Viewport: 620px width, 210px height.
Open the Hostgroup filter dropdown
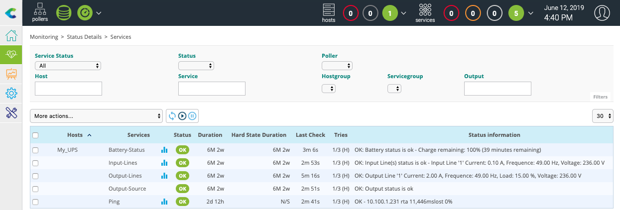329,89
